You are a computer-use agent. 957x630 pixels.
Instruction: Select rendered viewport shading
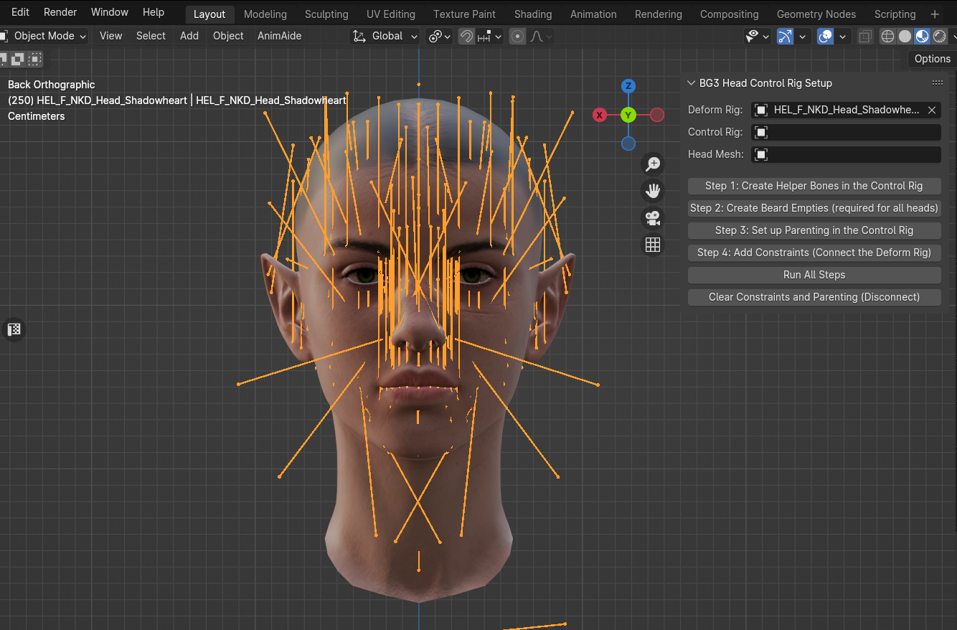click(940, 36)
